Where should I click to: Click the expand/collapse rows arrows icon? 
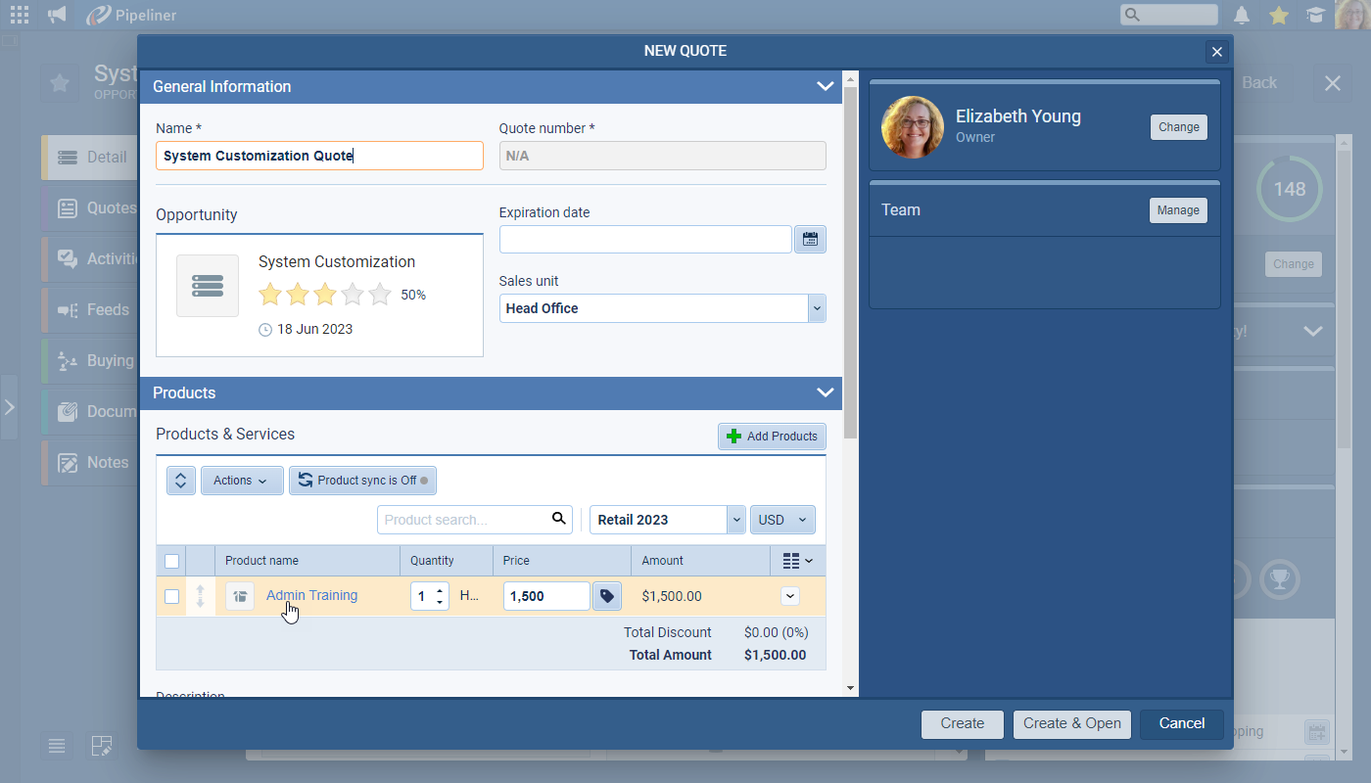(x=181, y=481)
